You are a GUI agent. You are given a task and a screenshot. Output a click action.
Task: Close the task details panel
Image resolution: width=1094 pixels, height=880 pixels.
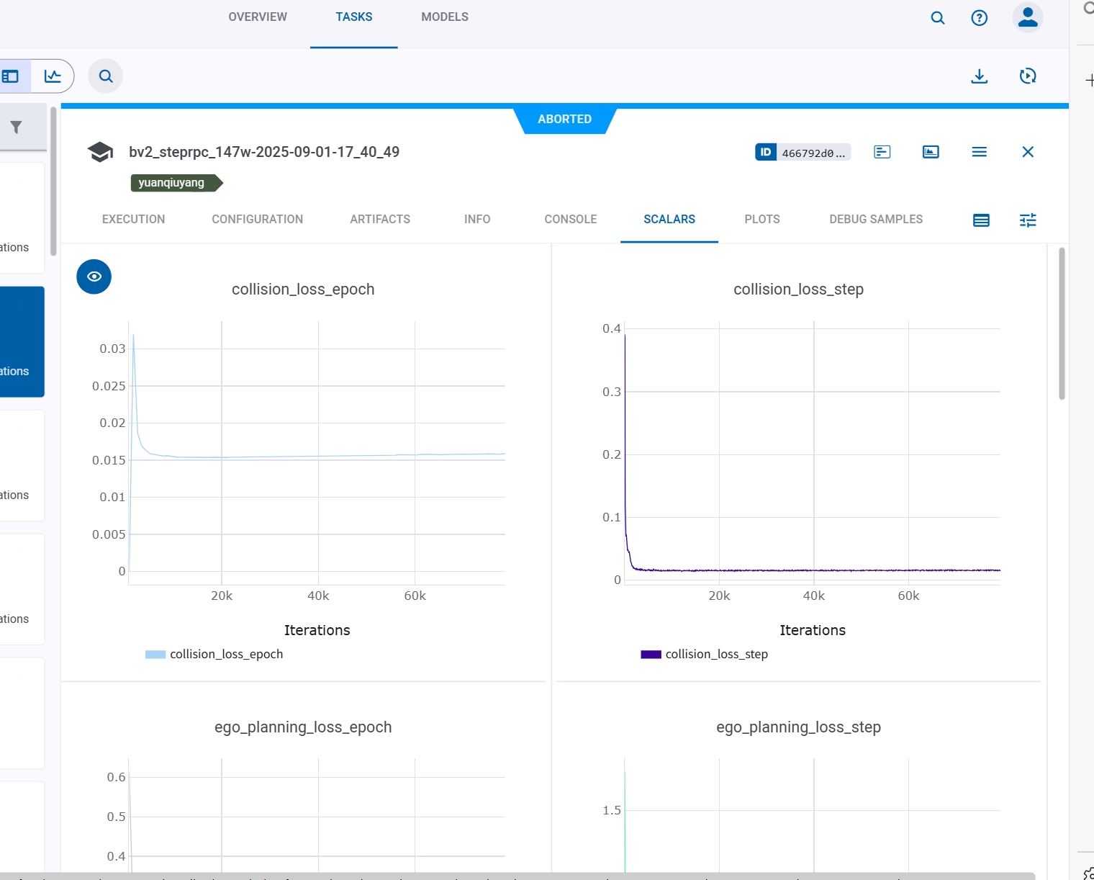(x=1028, y=152)
